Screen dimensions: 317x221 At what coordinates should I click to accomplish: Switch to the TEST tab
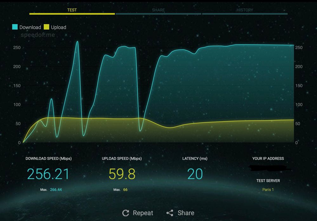point(72,10)
